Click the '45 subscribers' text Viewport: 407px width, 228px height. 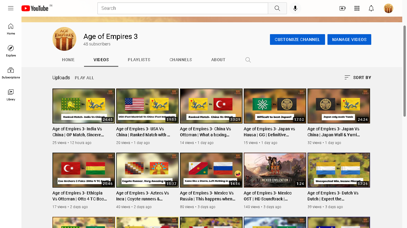[97, 44]
